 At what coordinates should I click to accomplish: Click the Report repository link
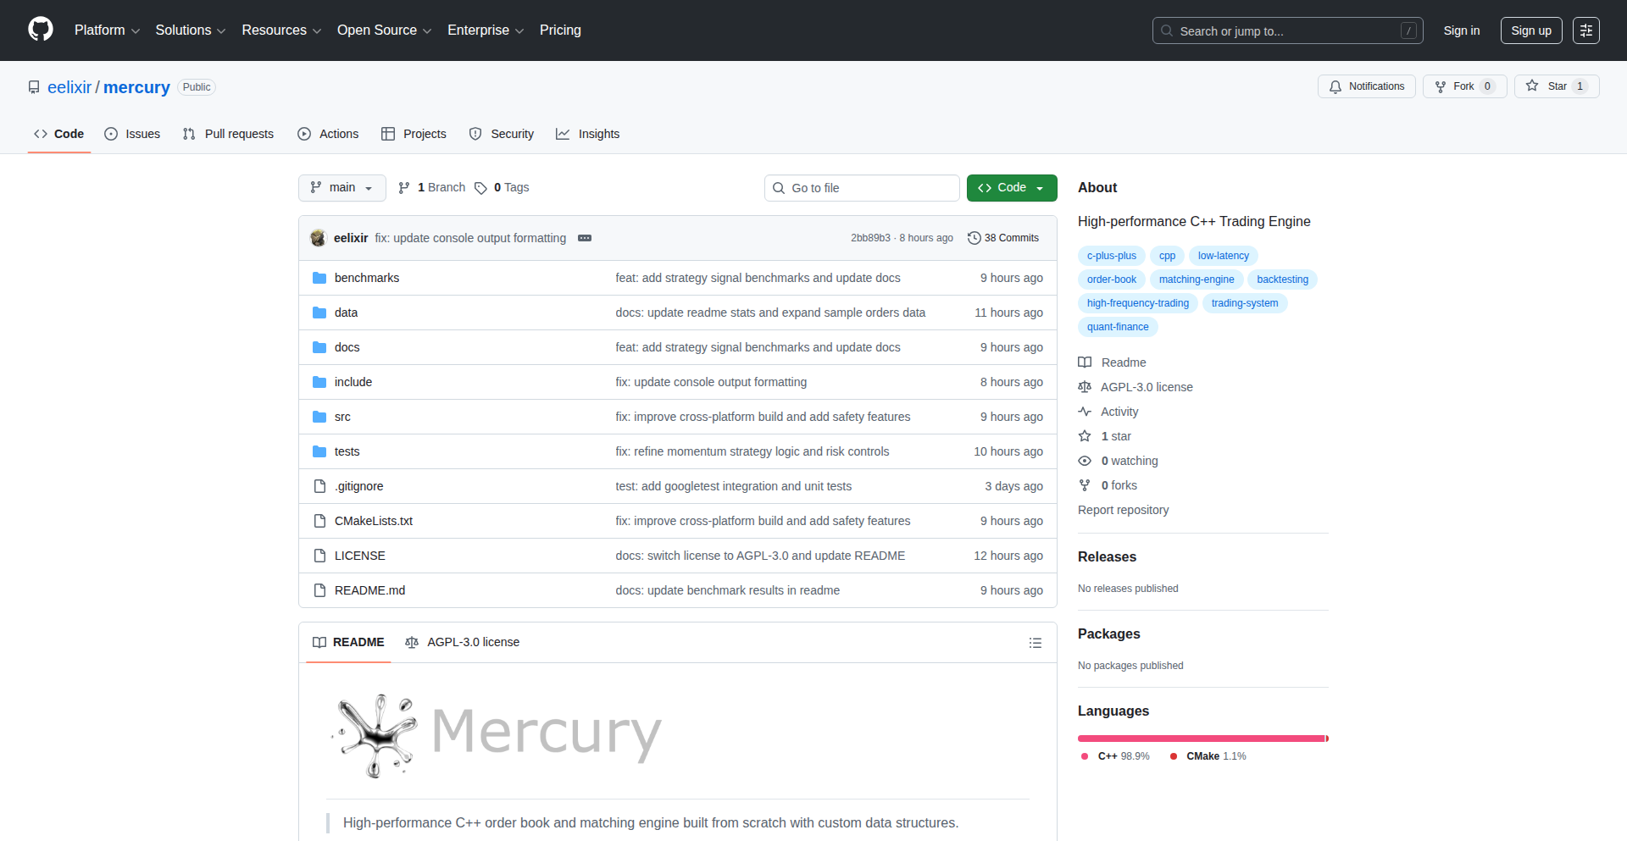pyautogui.click(x=1123, y=510)
